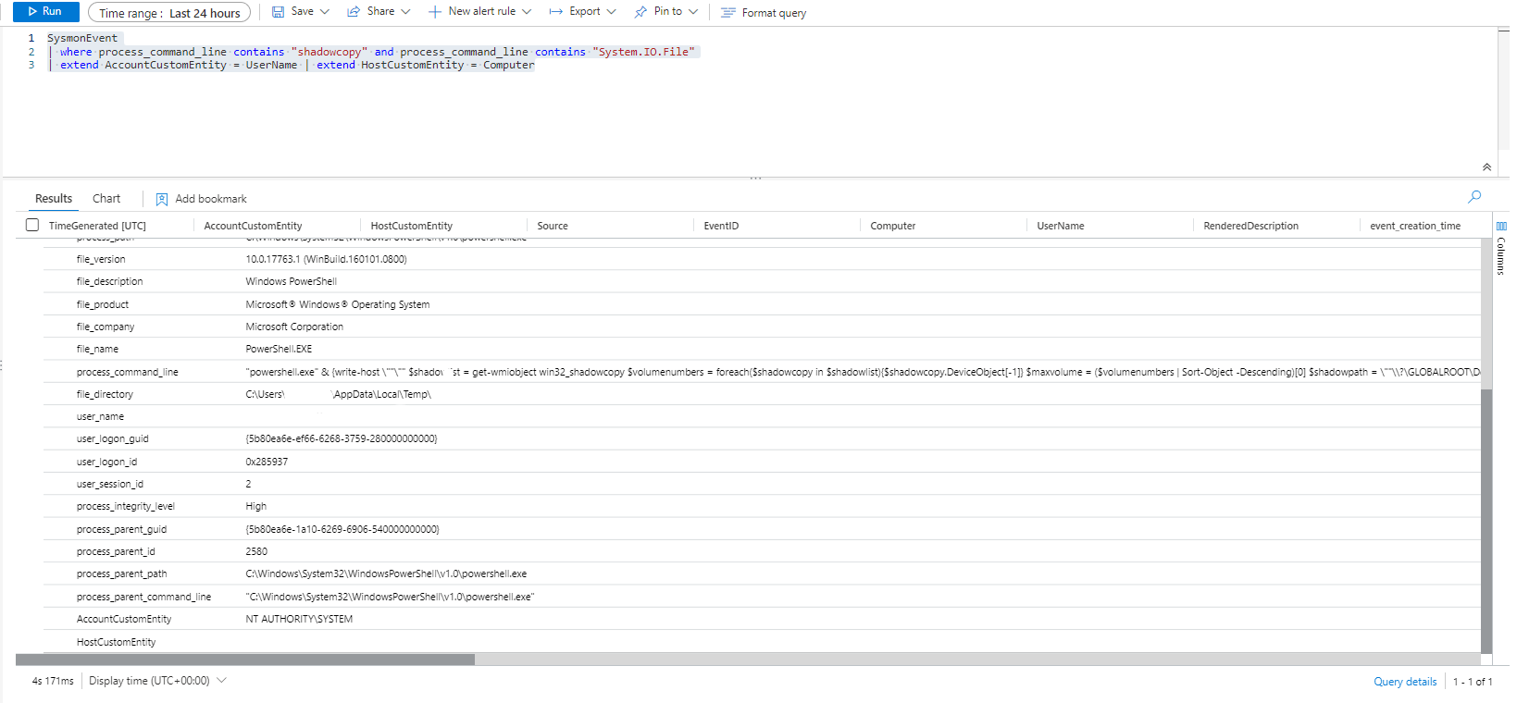Open the Display time dropdown chevron
This screenshot has width=1517, height=703.
coord(222,681)
